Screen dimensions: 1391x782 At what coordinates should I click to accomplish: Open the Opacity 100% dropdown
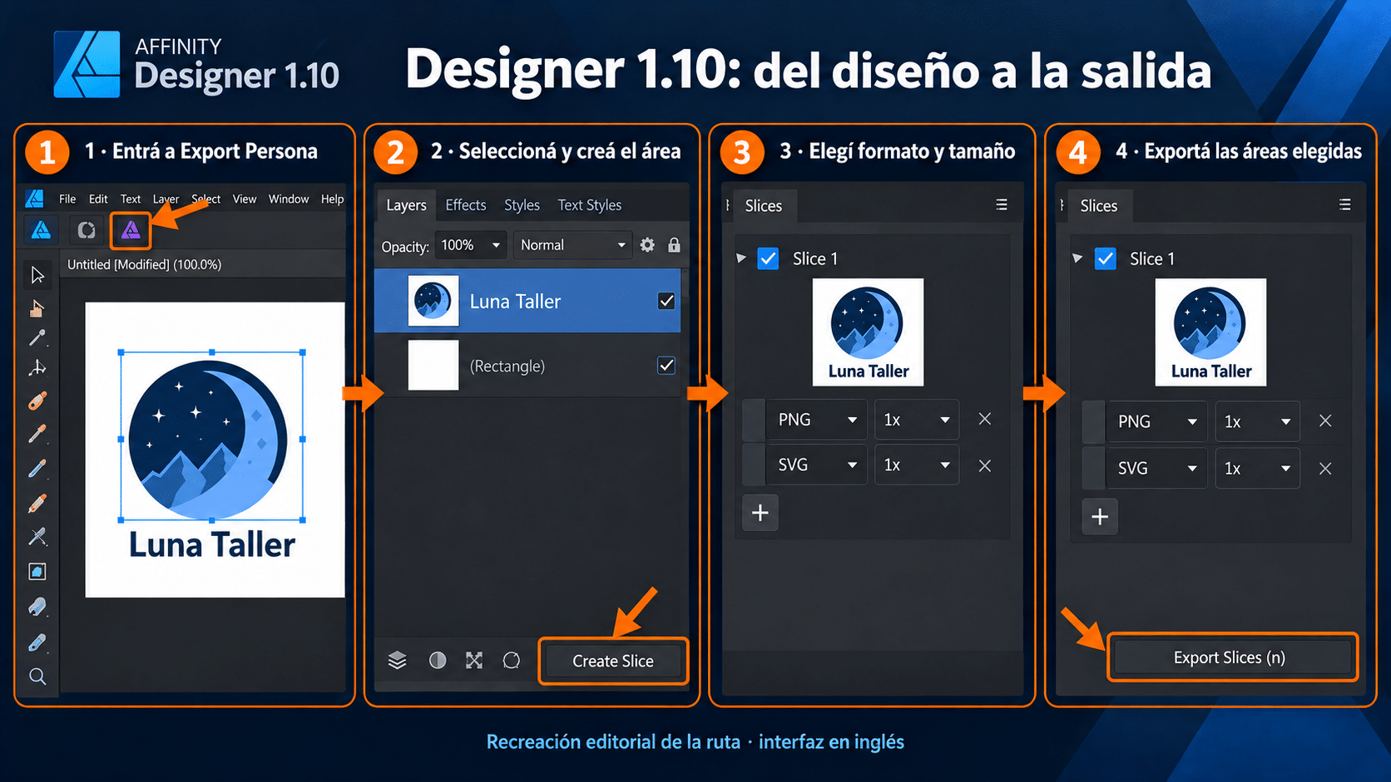point(470,245)
